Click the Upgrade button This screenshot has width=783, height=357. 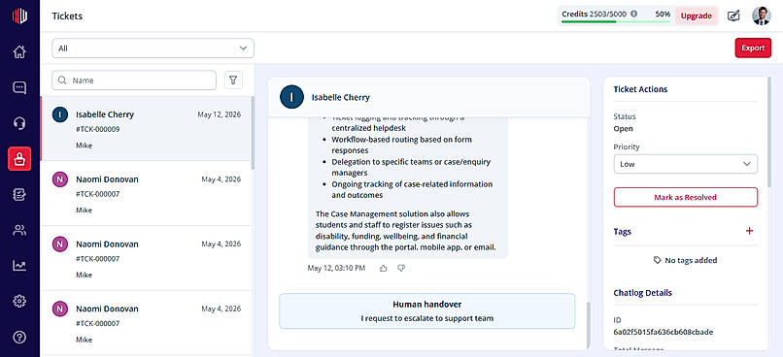[x=697, y=16]
